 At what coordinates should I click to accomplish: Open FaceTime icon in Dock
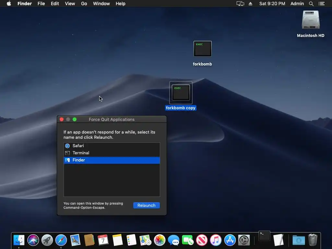[187, 240]
